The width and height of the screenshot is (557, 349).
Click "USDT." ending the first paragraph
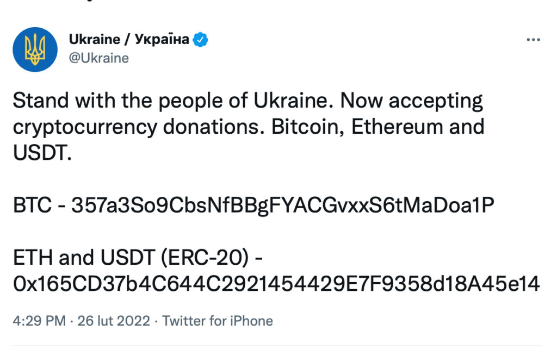(41, 153)
